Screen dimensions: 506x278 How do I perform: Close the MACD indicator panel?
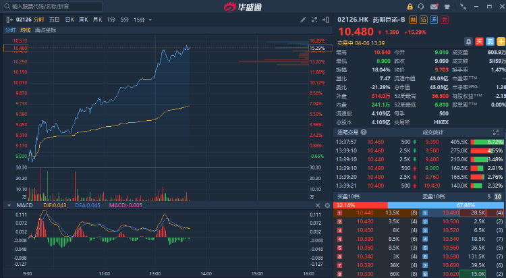318,205
